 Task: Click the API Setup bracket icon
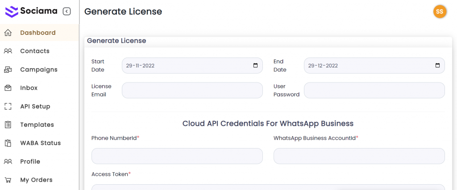[8, 106]
